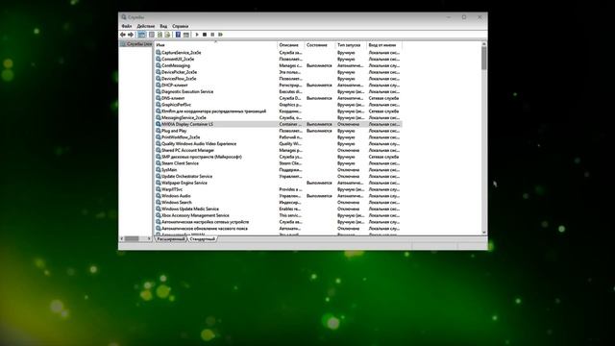Click Выполняется status in the Windows Audio row
This screenshot has height=346, width=615.
[x=319, y=196]
